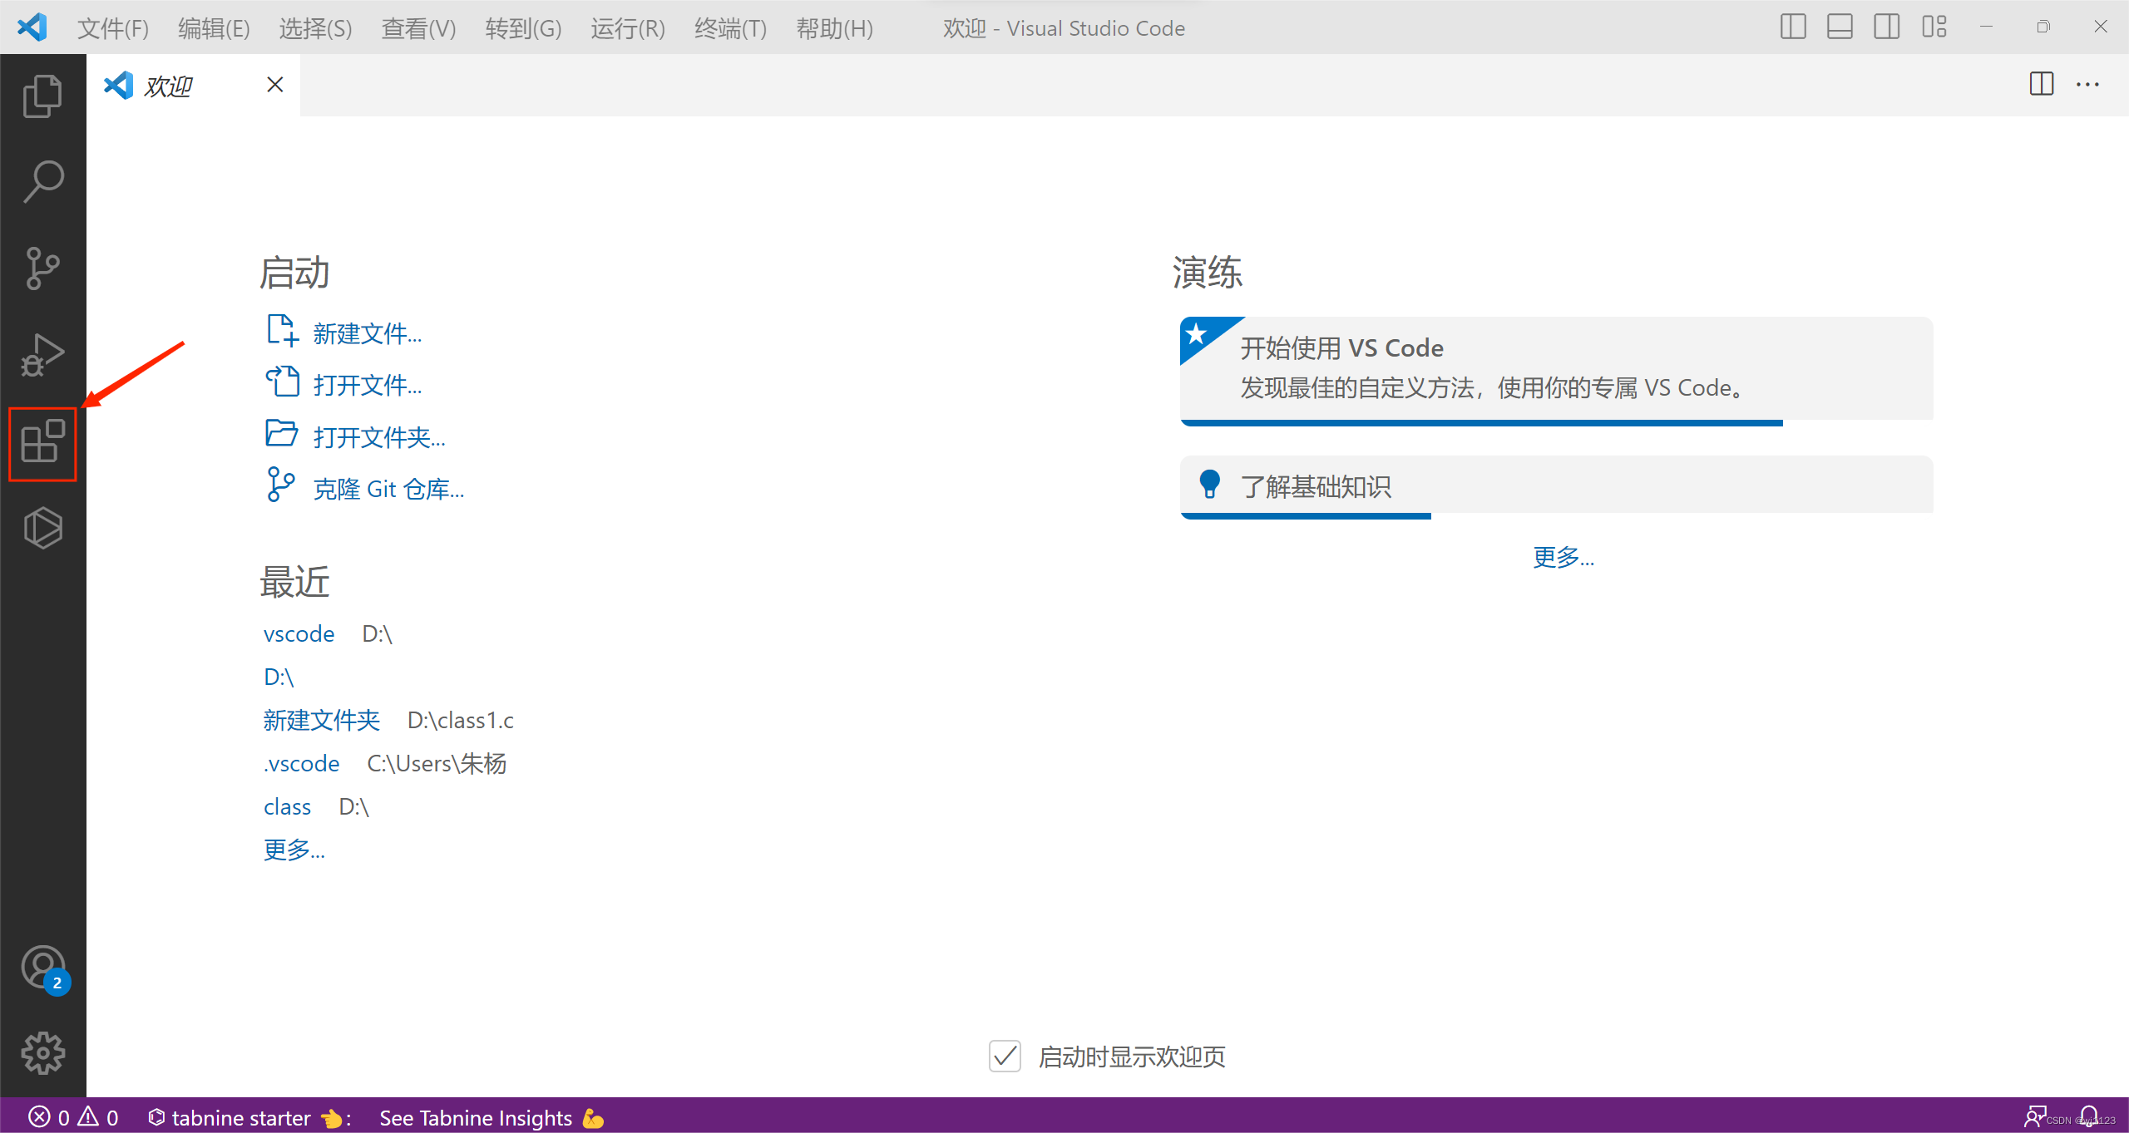Click the Accounts icon with badge
The height and width of the screenshot is (1133, 2129).
click(42, 968)
